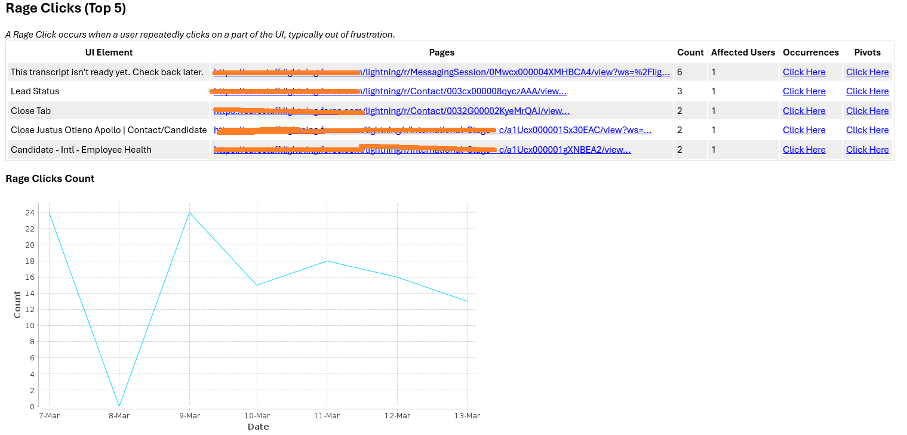Open Pivots link for Close Justus Otieno Apollo

pos(867,130)
